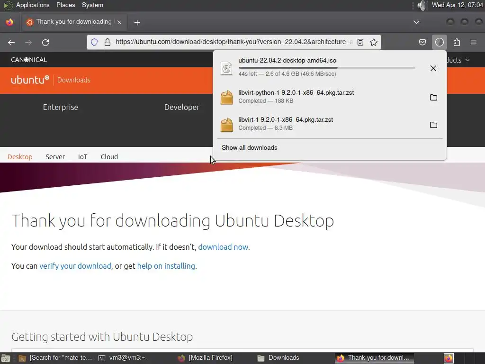Viewport: 485px width, 364px height.
Task: Click the volume speaker icon in top panel
Action: click(422, 5)
